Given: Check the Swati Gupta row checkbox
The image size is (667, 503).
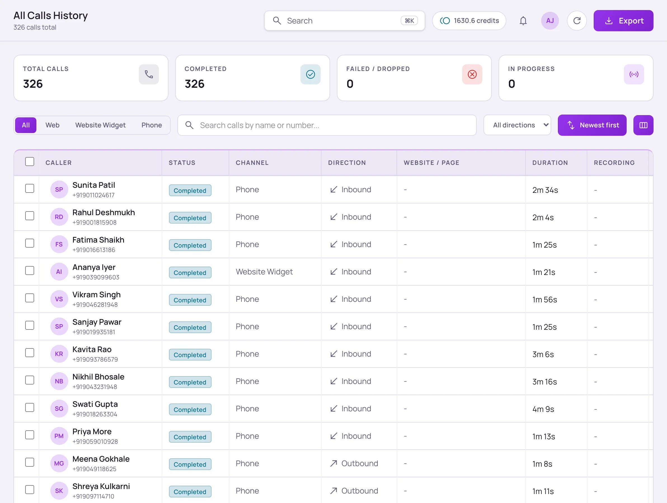Looking at the screenshot, I should click(x=30, y=408).
